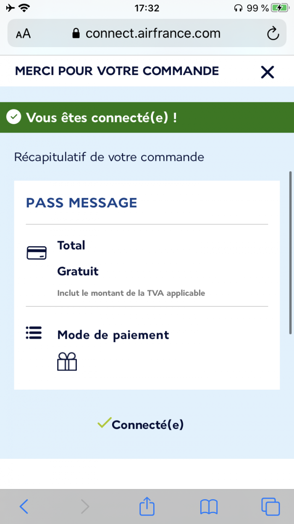
Task: Tap the credit card icon beside Total
Action: coord(37,253)
